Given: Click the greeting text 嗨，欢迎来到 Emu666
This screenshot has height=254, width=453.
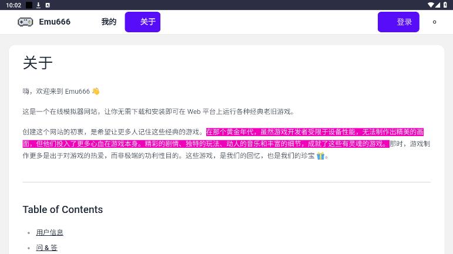Looking at the screenshot, I should pyautogui.click(x=56, y=92).
